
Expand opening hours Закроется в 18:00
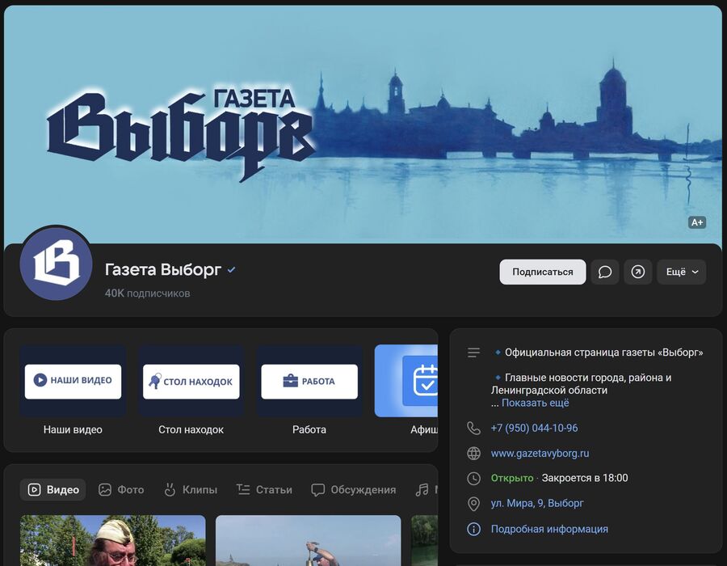click(585, 478)
